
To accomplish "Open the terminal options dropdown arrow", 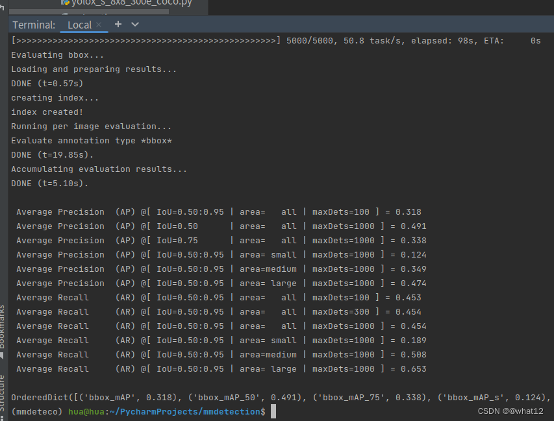I will [x=135, y=25].
